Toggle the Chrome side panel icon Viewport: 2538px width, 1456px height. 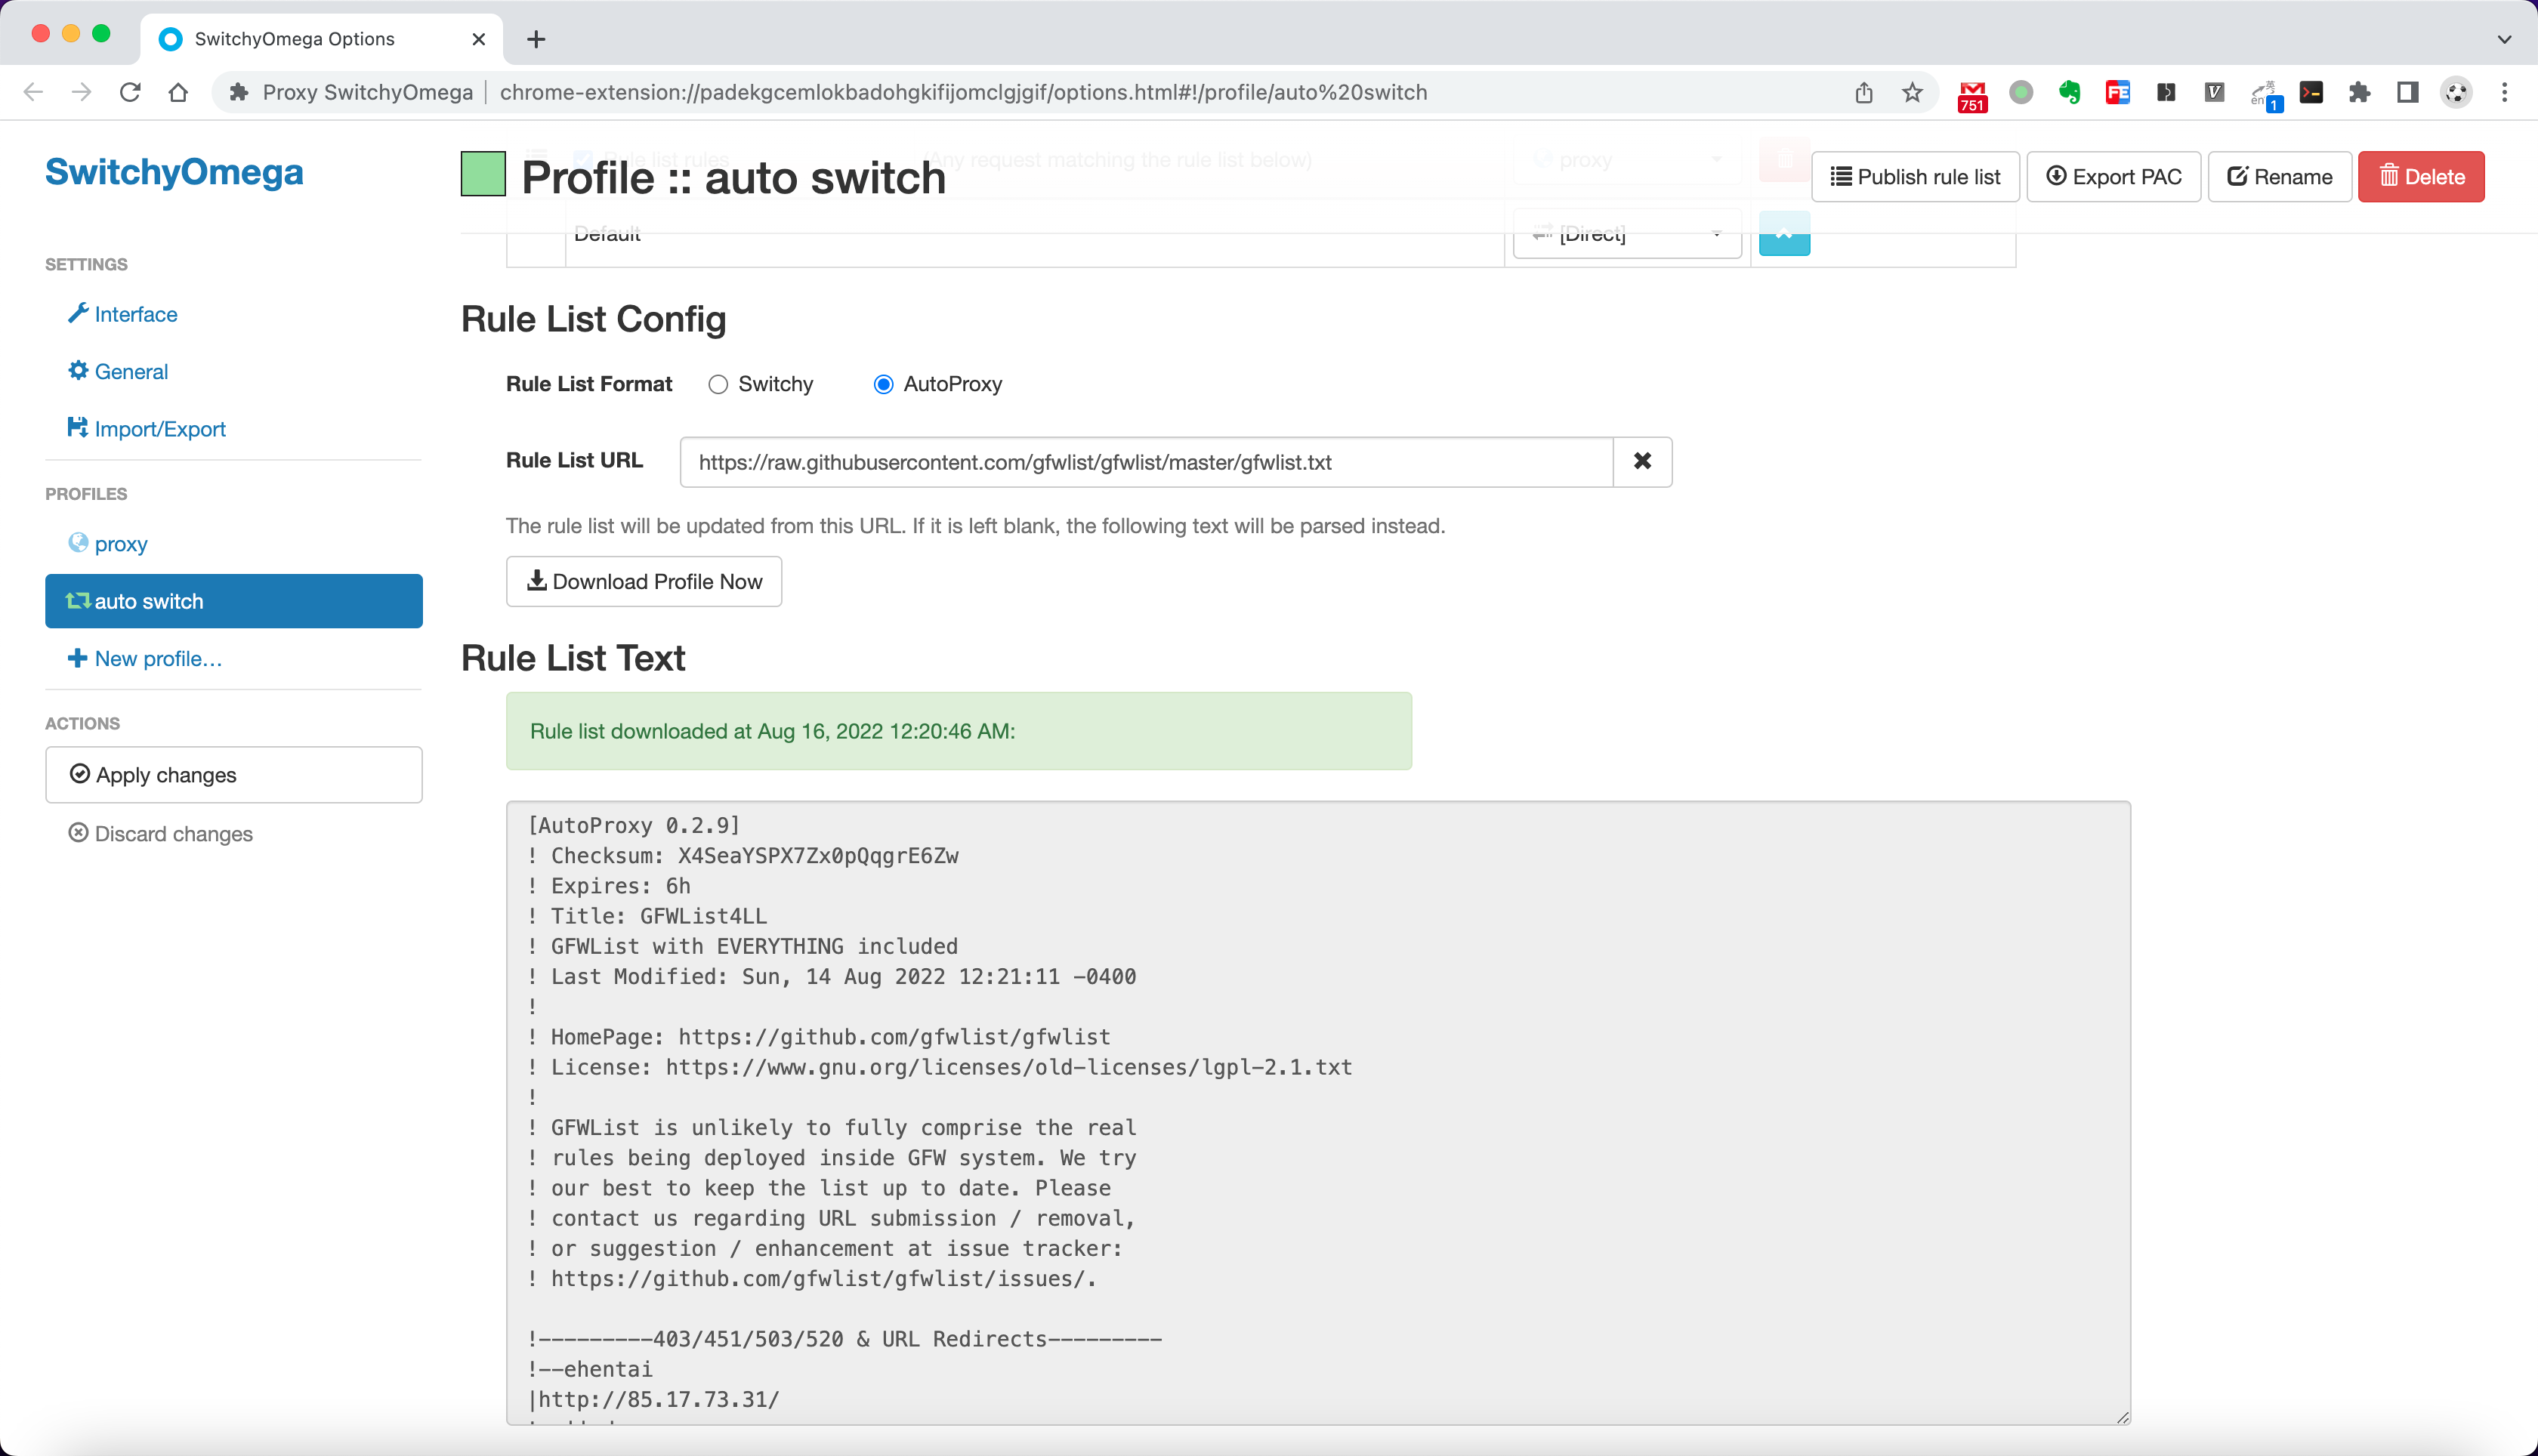(x=2408, y=93)
